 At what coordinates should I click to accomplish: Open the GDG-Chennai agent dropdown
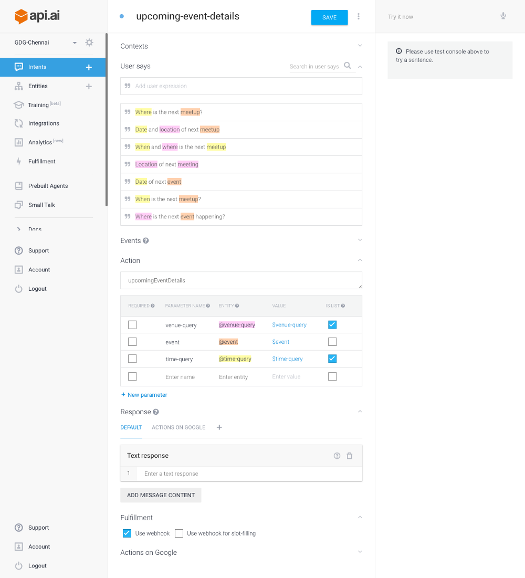(x=74, y=43)
